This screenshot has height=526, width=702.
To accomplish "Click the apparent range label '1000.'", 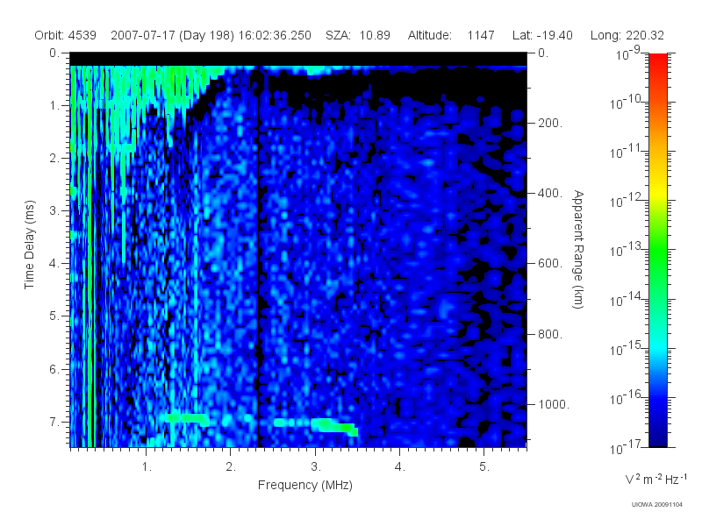I will pyautogui.click(x=554, y=404).
